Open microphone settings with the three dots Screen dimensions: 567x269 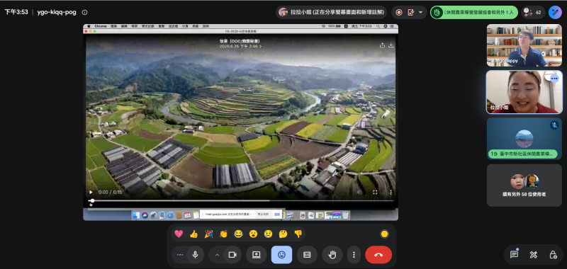180,255
